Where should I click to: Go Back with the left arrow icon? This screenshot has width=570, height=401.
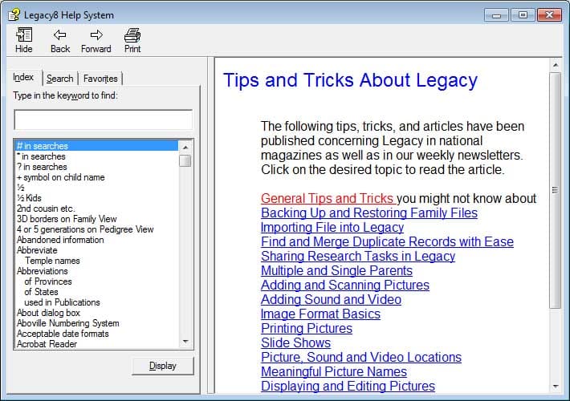(x=60, y=34)
